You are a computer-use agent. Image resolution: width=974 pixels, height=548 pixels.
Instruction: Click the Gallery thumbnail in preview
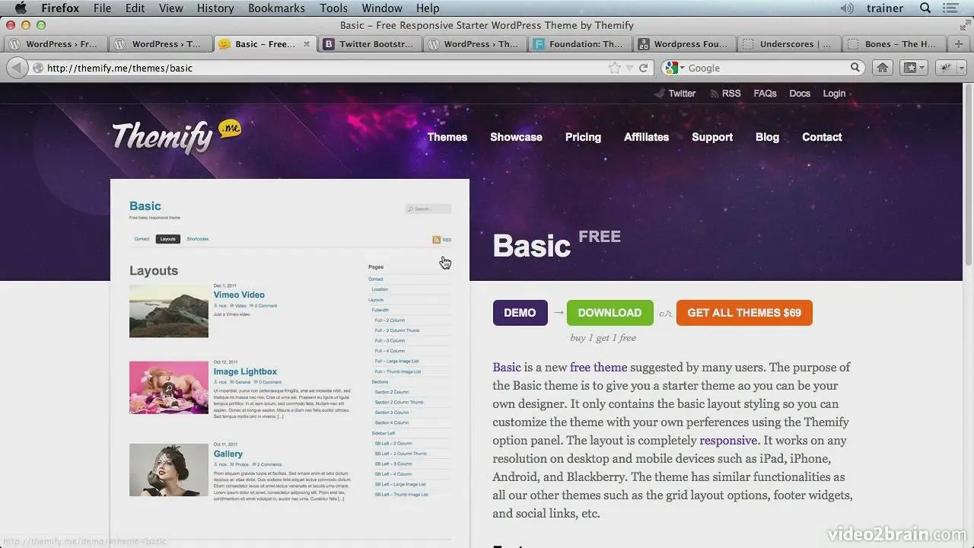[169, 470]
